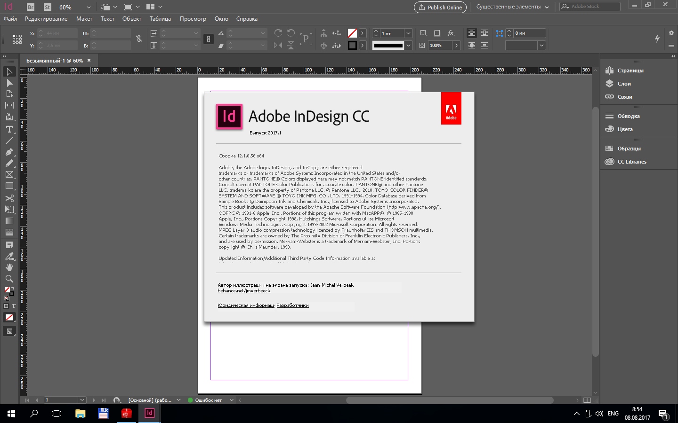The width and height of the screenshot is (678, 423).
Task: Select the Direct Selection tool
Action: click(9, 83)
